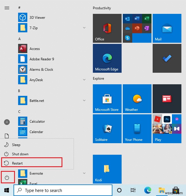Open Microsoft Edge from the taskbar
The height and width of the screenshot is (196, 186).
[148, 190]
